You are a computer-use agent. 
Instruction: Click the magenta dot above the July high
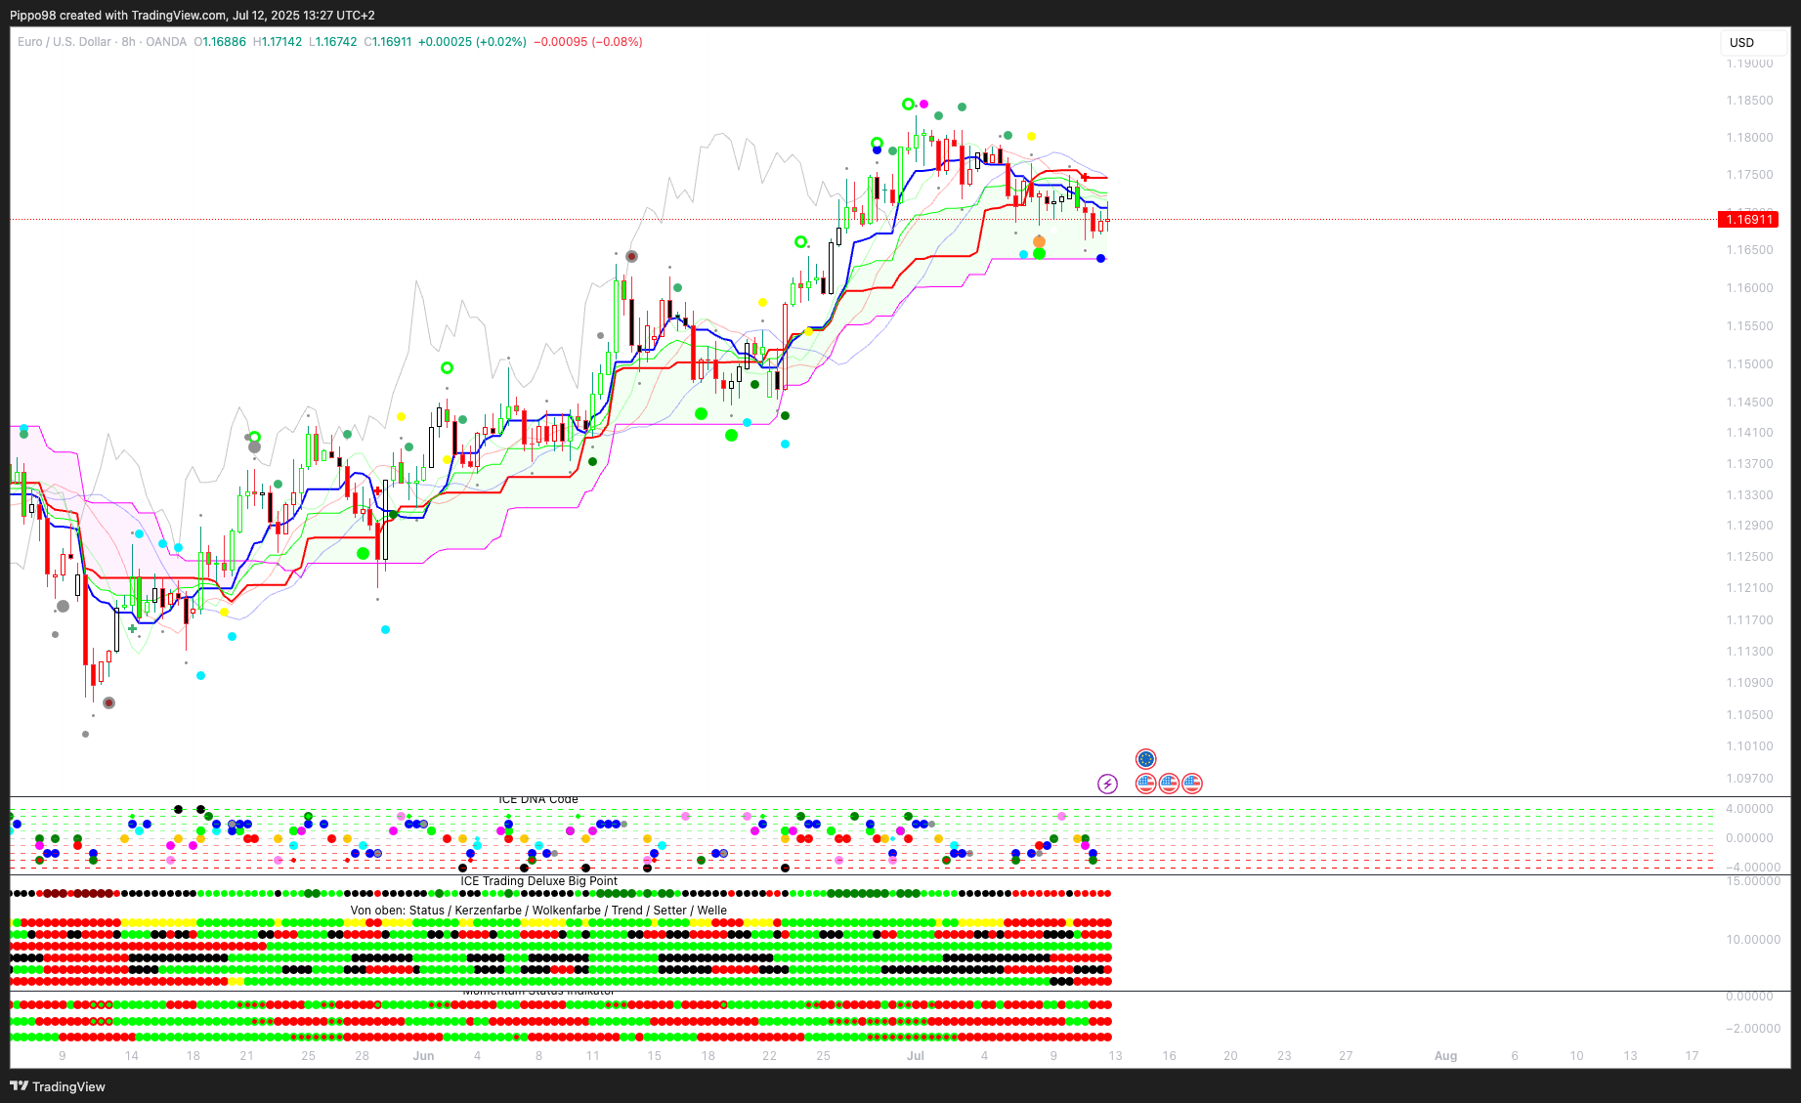[924, 105]
